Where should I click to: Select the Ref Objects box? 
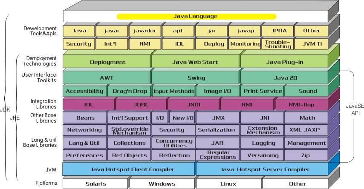[129, 155]
